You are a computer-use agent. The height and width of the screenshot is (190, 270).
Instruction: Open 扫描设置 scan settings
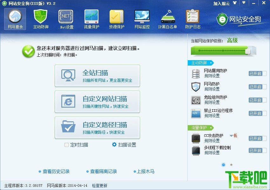127,145
